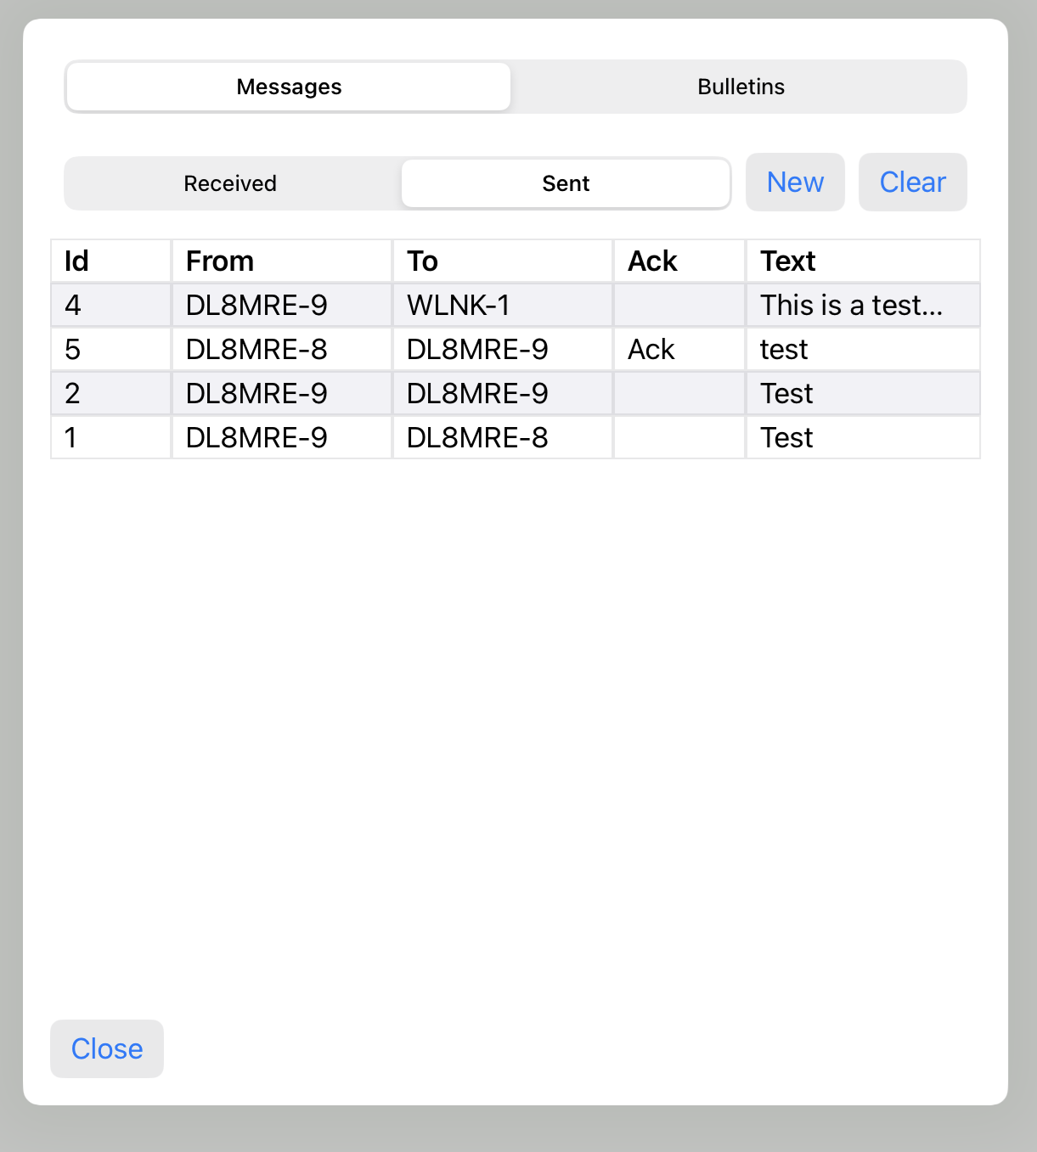Select the message row with Id 4

coord(73,306)
